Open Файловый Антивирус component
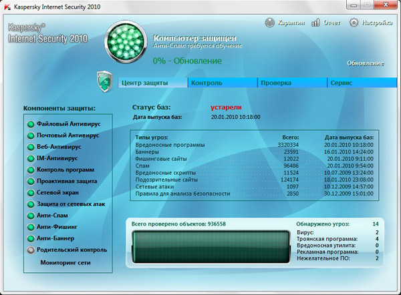This screenshot has width=401, height=295. click(69, 124)
